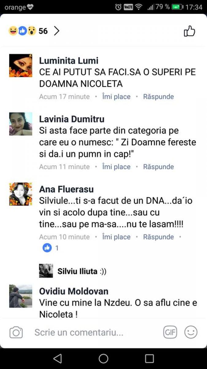The image size is (207, 369).
Task: Open Luminita Lumi's profile picture
Action: pyautogui.click(x=21, y=65)
